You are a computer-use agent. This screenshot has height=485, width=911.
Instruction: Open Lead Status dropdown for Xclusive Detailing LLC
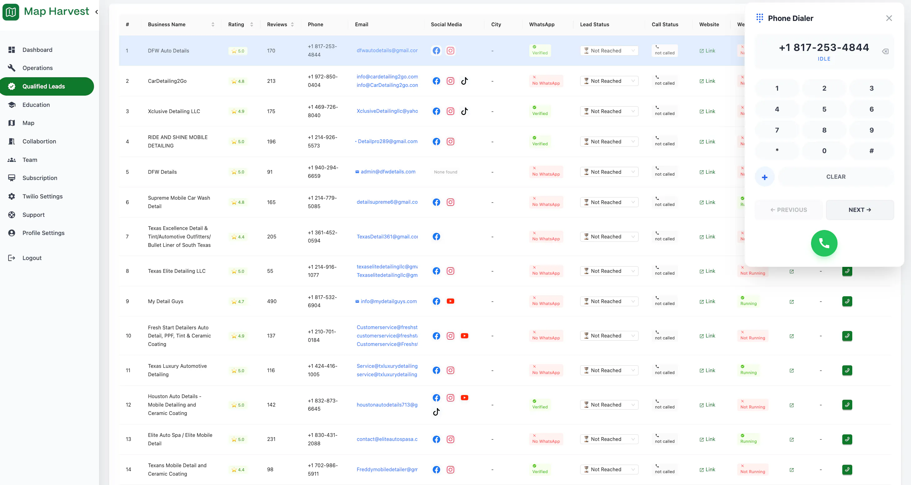[x=609, y=111]
